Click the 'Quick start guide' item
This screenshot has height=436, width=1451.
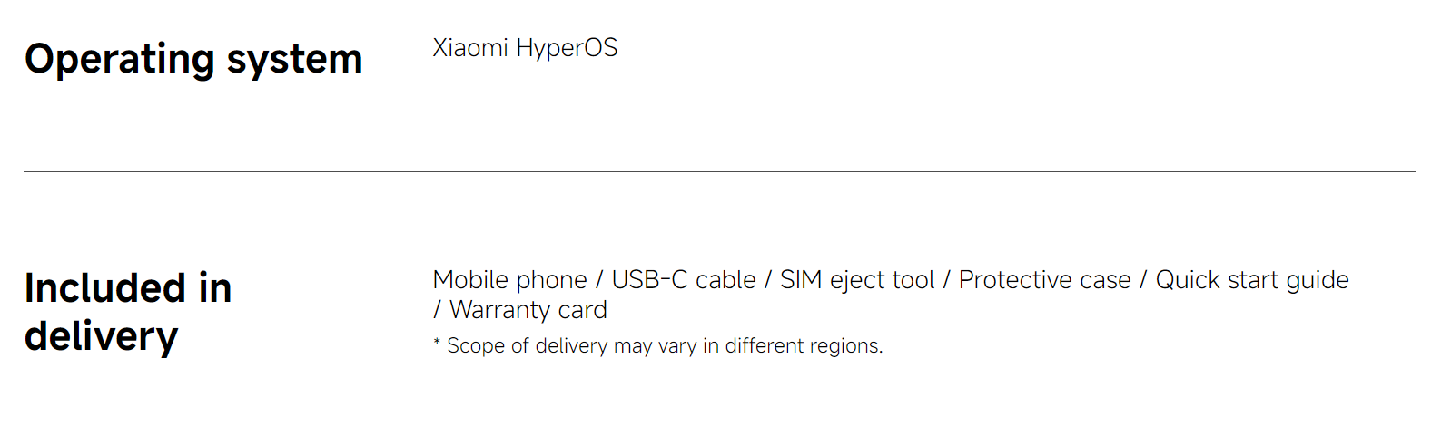[x=1252, y=280]
